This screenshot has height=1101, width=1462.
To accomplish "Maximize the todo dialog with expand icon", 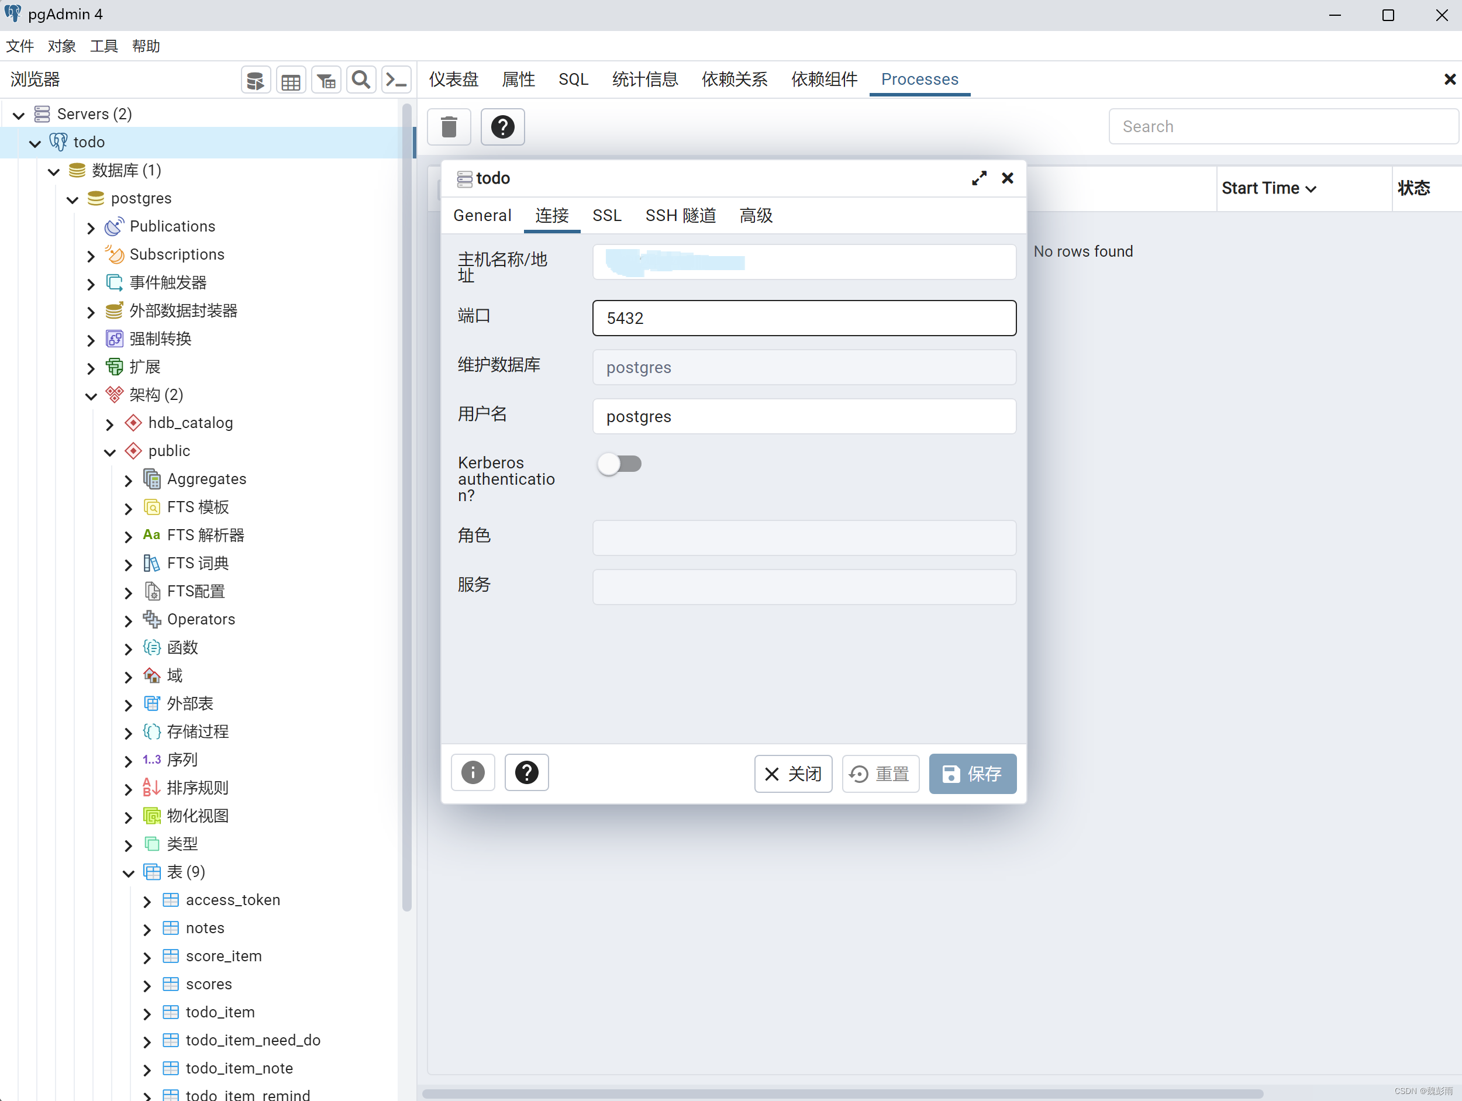I will pyautogui.click(x=979, y=178).
